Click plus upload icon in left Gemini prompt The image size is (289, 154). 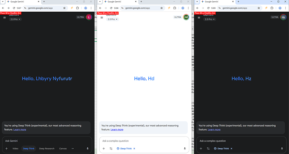tap(7, 149)
